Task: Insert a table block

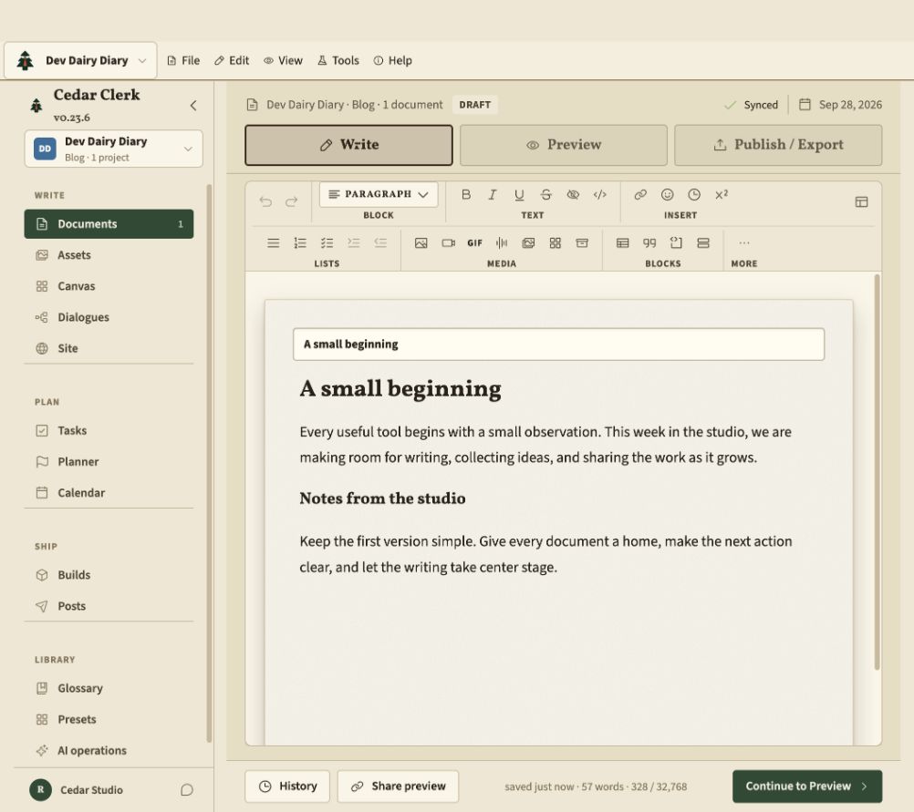Action: 622,243
